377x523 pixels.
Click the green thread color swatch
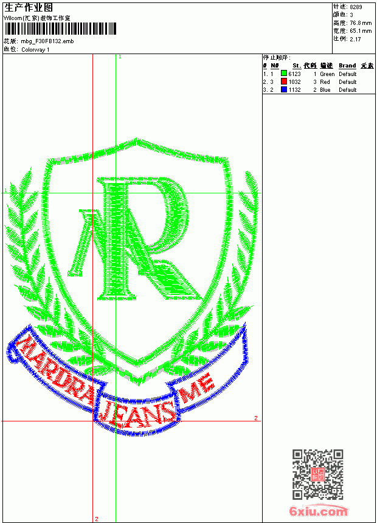(284, 74)
